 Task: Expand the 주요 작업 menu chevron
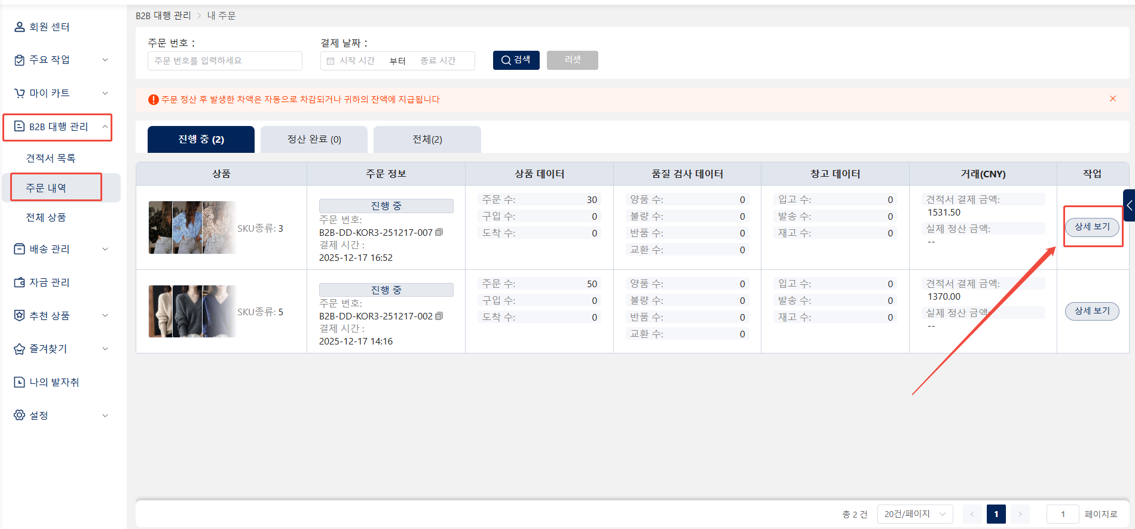tap(105, 60)
